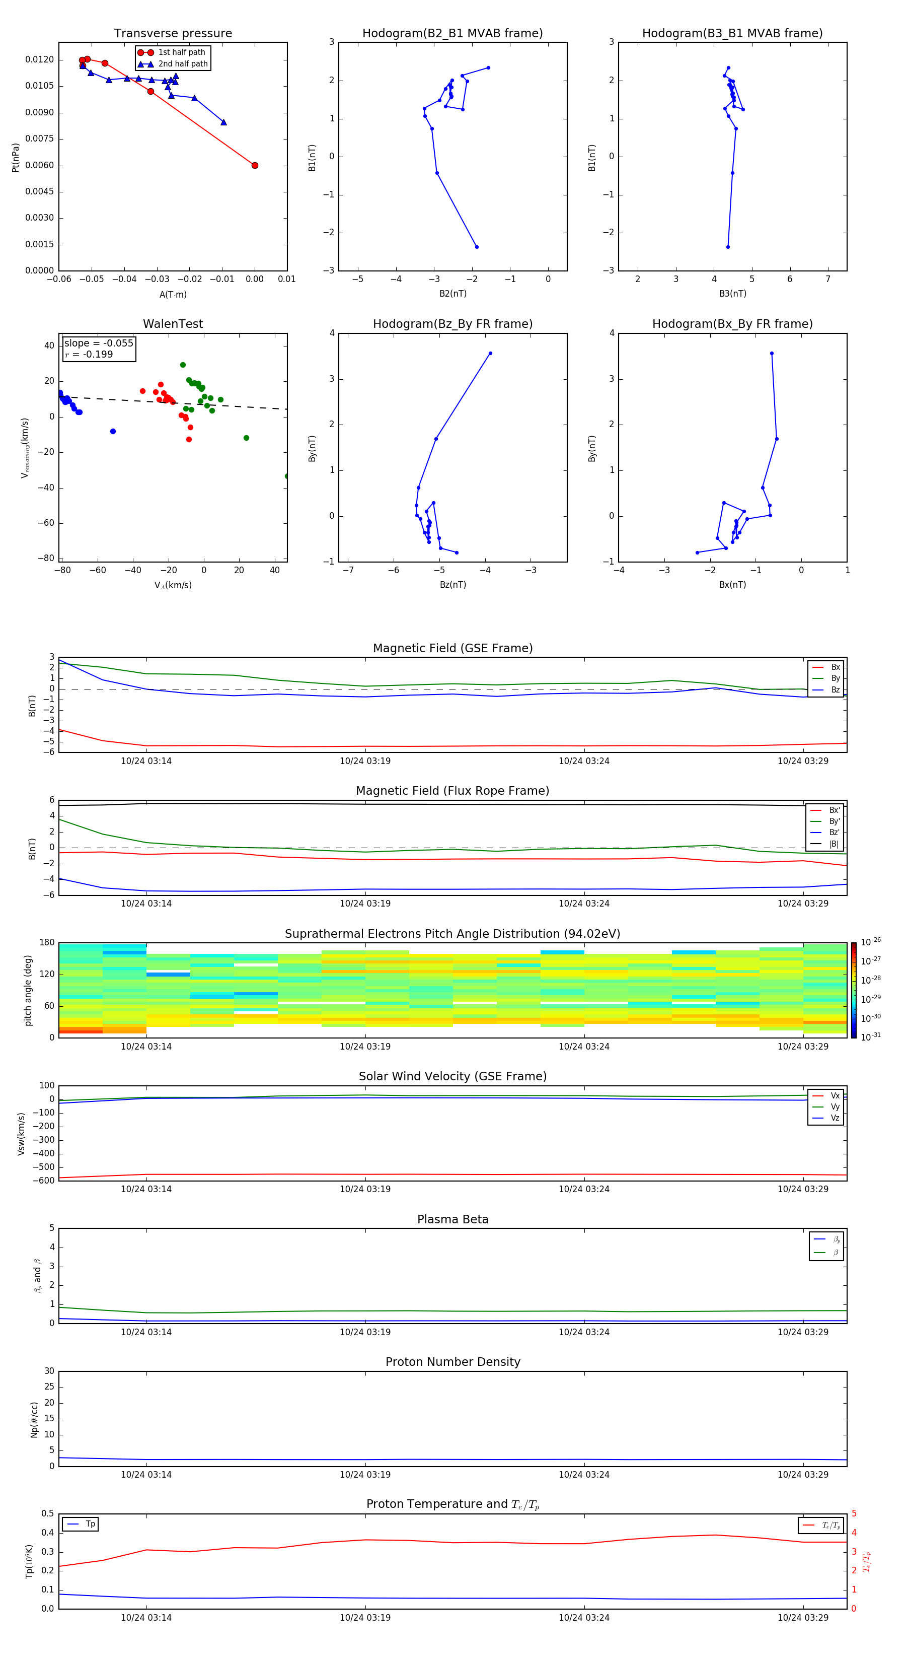Click the β entry in Plasma Beta legend

coord(826,1253)
